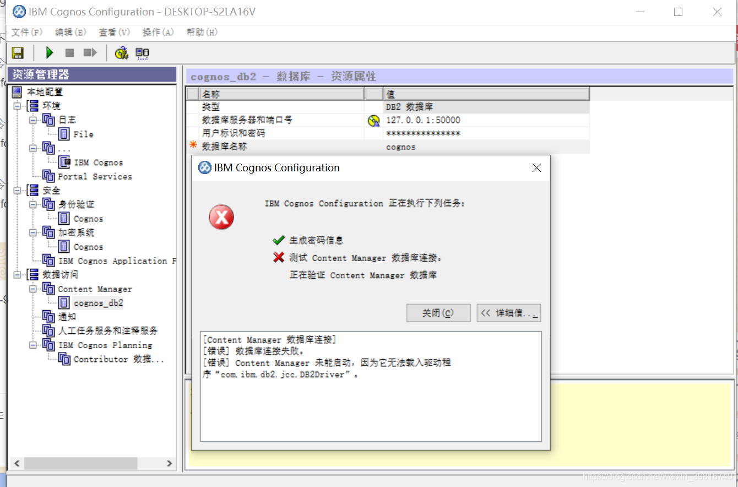The width and height of the screenshot is (738, 487).
Task: Select Cognos under 加密系统
Action: coord(88,247)
